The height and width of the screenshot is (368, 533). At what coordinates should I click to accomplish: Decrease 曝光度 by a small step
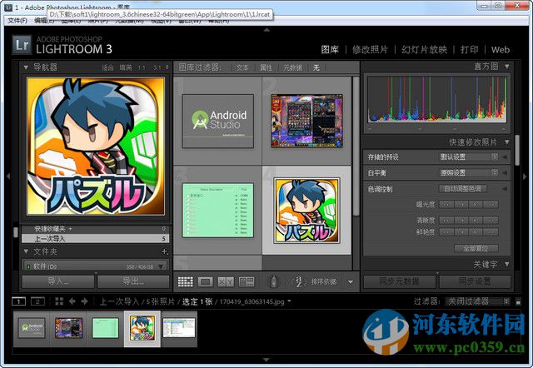461,204
